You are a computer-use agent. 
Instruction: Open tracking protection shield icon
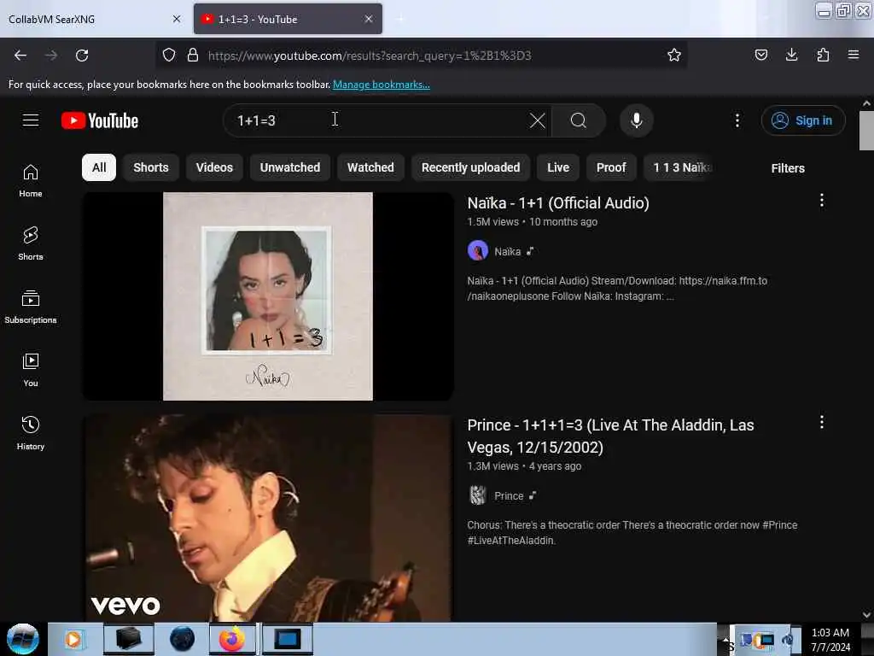tap(169, 56)
